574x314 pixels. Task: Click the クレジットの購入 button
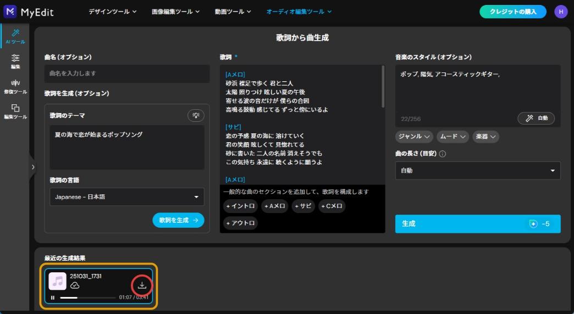(513, 12)
